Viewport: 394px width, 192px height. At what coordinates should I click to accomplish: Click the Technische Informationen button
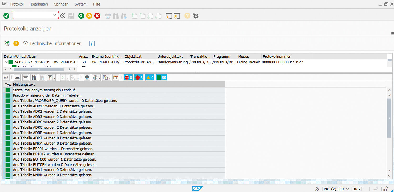52,43
